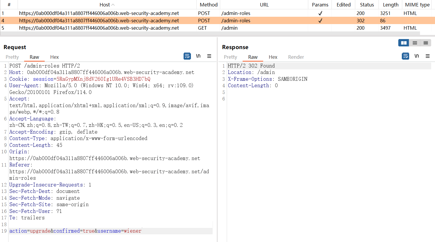Show non-printable characters in Request panel
The height and width of the screenshot is (242, 435).
[198, 56]
